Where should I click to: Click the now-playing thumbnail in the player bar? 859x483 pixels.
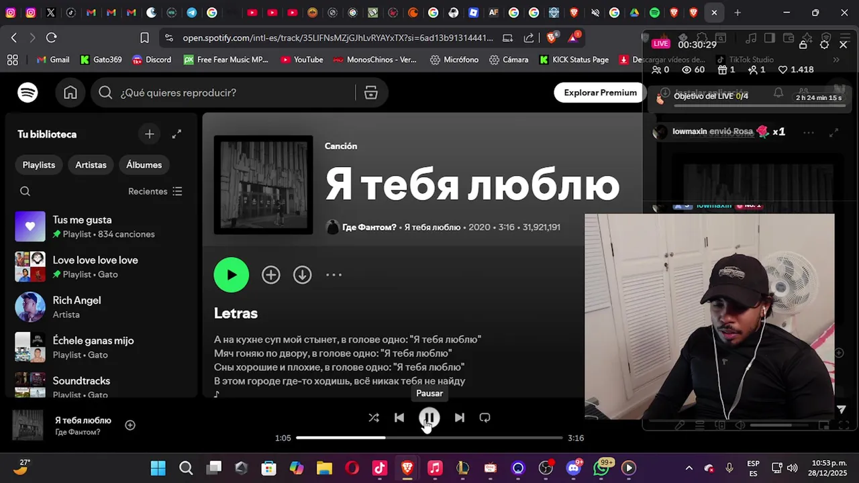(x=28, y=425)
